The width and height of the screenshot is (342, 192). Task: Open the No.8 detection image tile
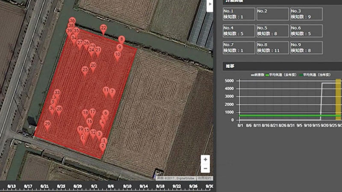(x=272, y=47)
